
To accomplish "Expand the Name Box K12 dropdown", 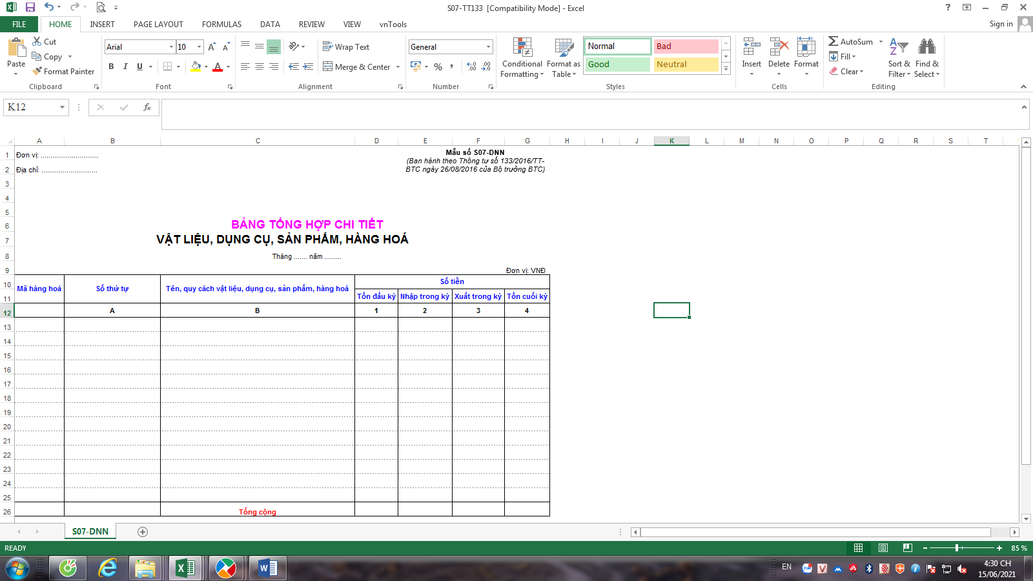I will point(63,107).
